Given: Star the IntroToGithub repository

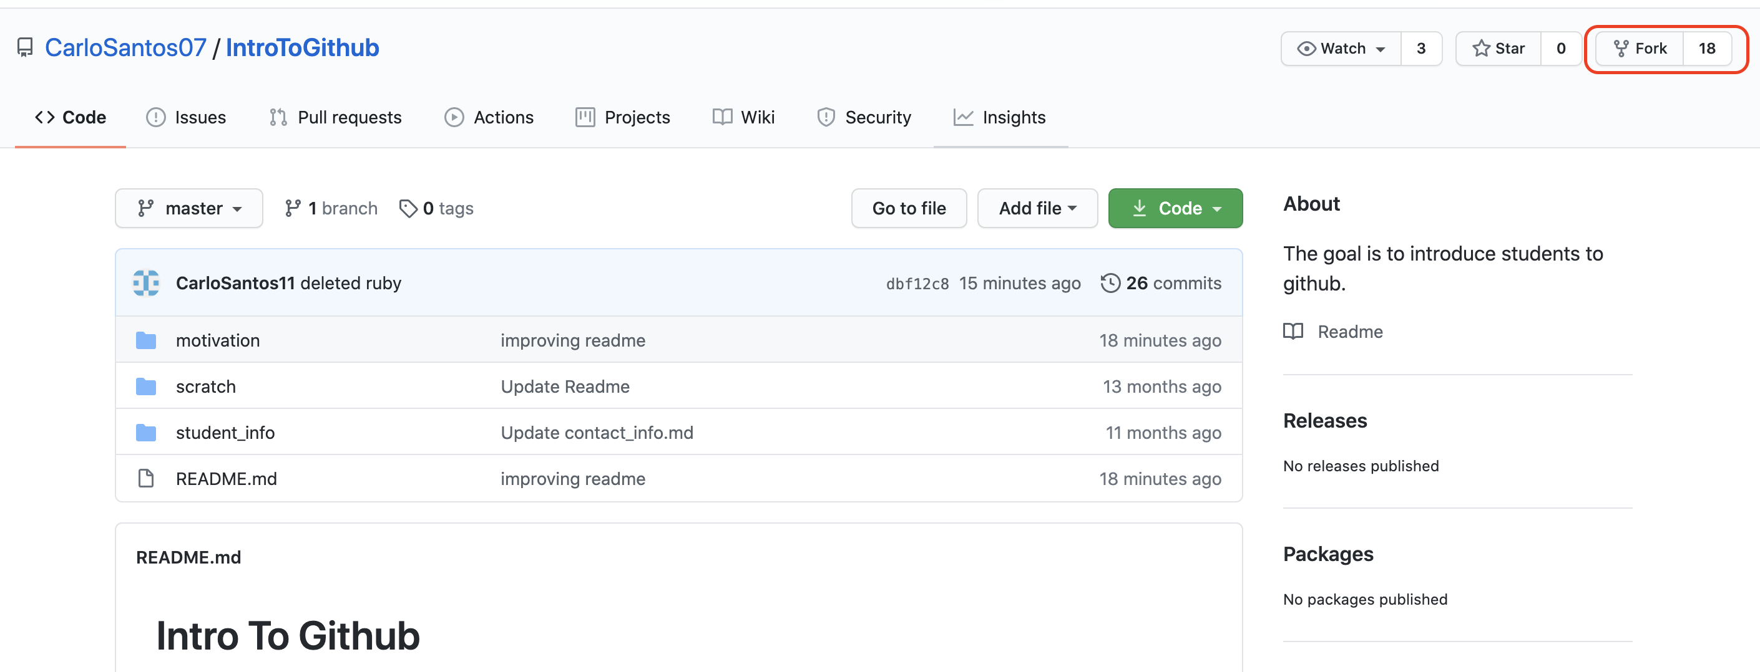Looking at the screenshot, I should tap(1499, 49).
